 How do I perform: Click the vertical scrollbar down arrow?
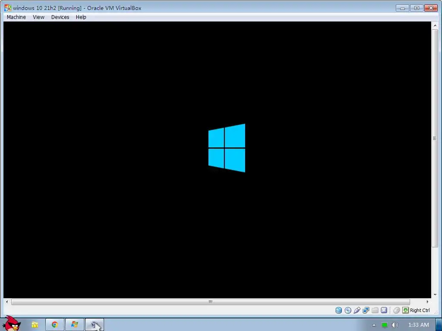435,294
